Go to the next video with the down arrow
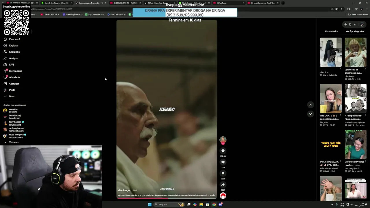The width and height of the screenshot is (370, 208). tap(310, 114)
